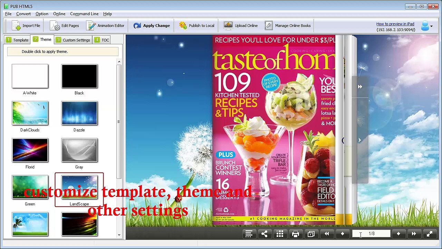Open the table of contents list icon
Image resolution: width=442 pixels, height=249 pixels.
point(249,234)
